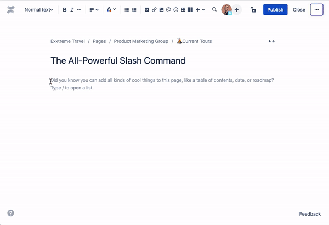This screenshot has height=225, width=329.
Task: Click the user avatar
Action: 226,10
